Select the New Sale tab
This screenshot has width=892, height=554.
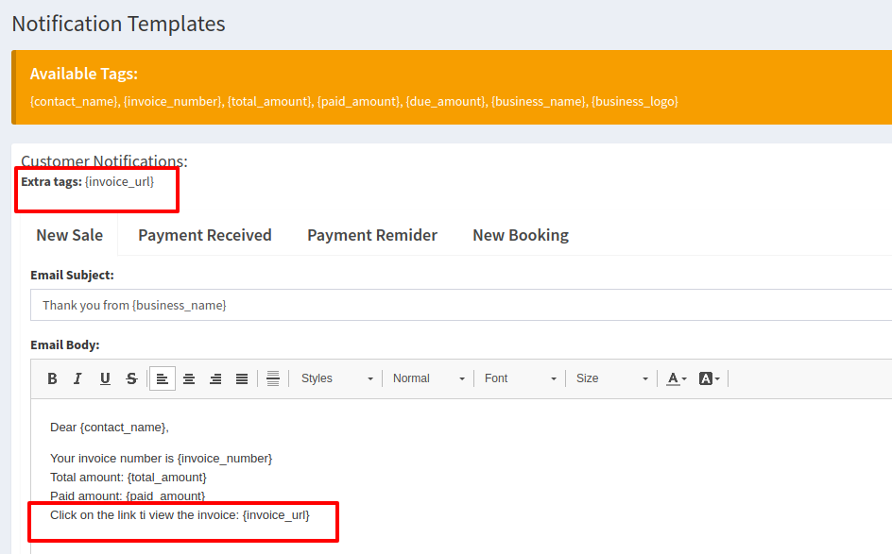(70, 235)
